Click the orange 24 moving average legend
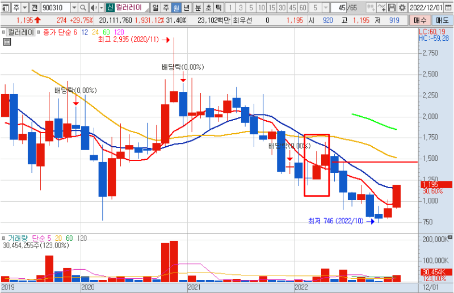 tap(95, 32)
